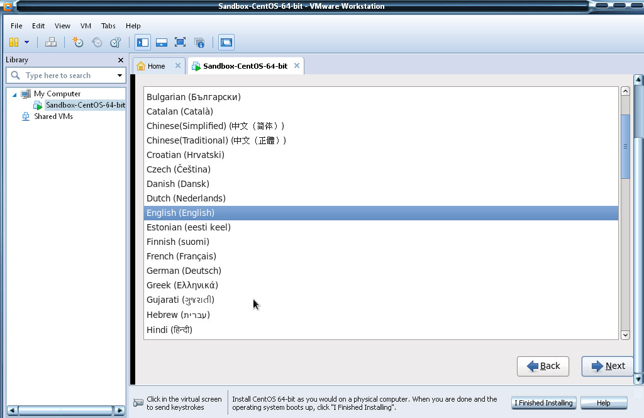Close the Library panel
This screenshot has width=644, height=418.
click(x=121, y=60)
